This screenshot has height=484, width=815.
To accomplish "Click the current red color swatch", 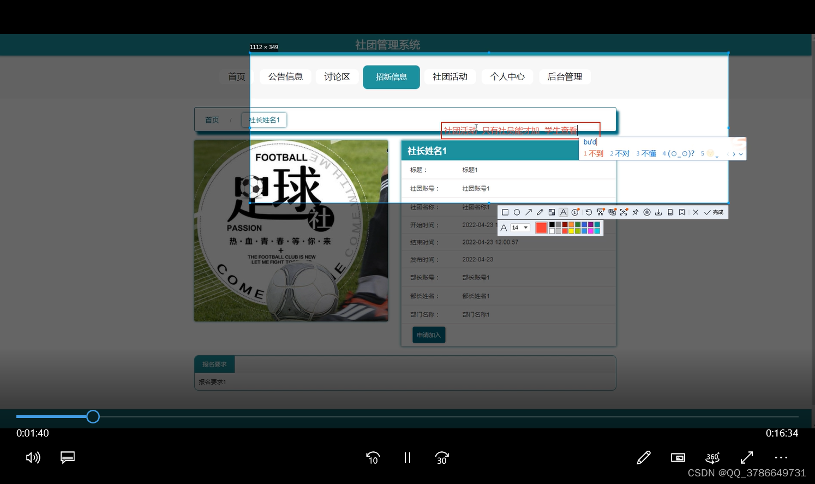I will [541, 228].
